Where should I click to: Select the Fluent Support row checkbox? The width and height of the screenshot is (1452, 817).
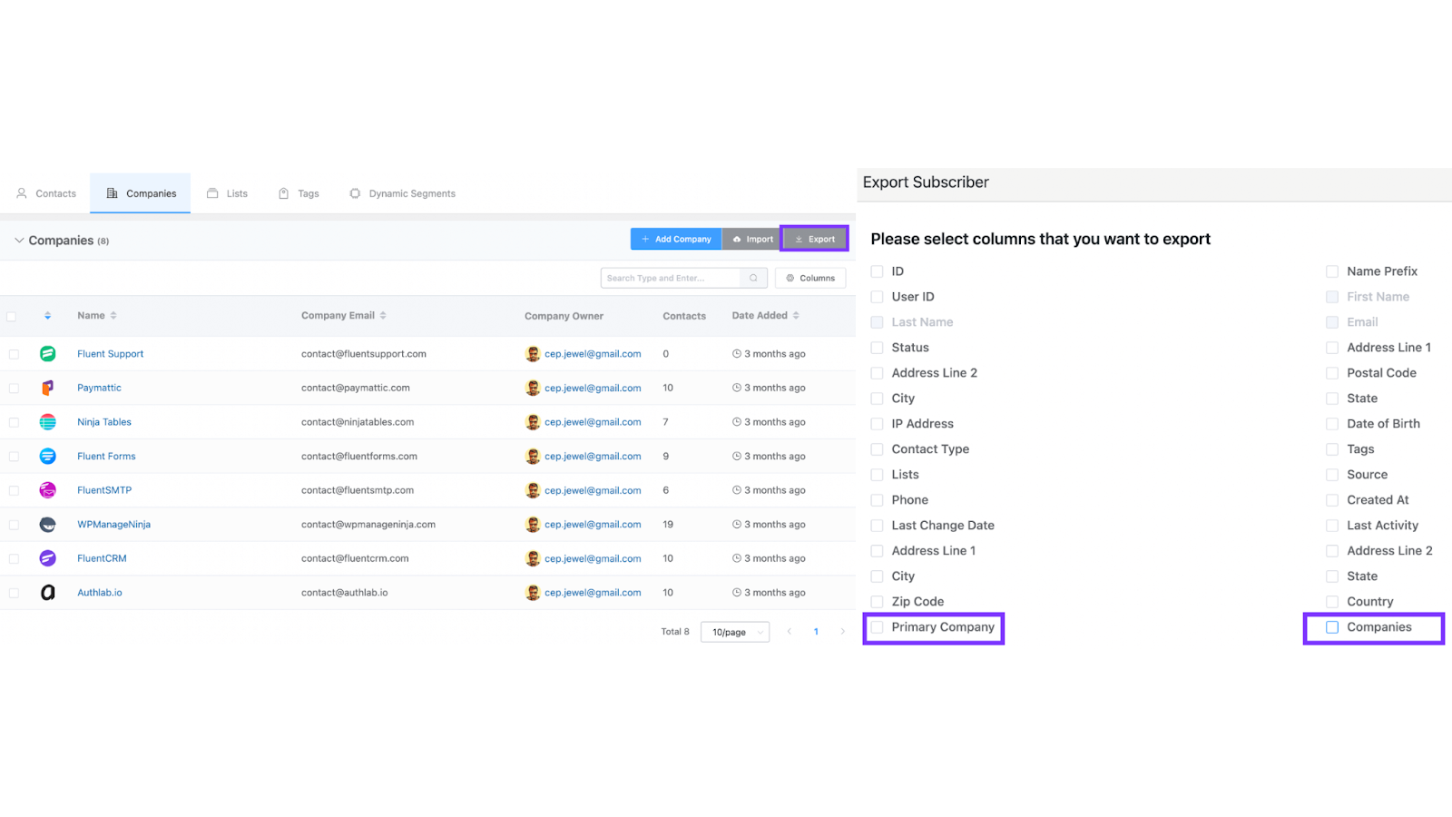click(x=14, y=354)
